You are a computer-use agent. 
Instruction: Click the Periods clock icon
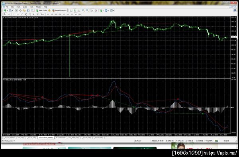[106, 10]
